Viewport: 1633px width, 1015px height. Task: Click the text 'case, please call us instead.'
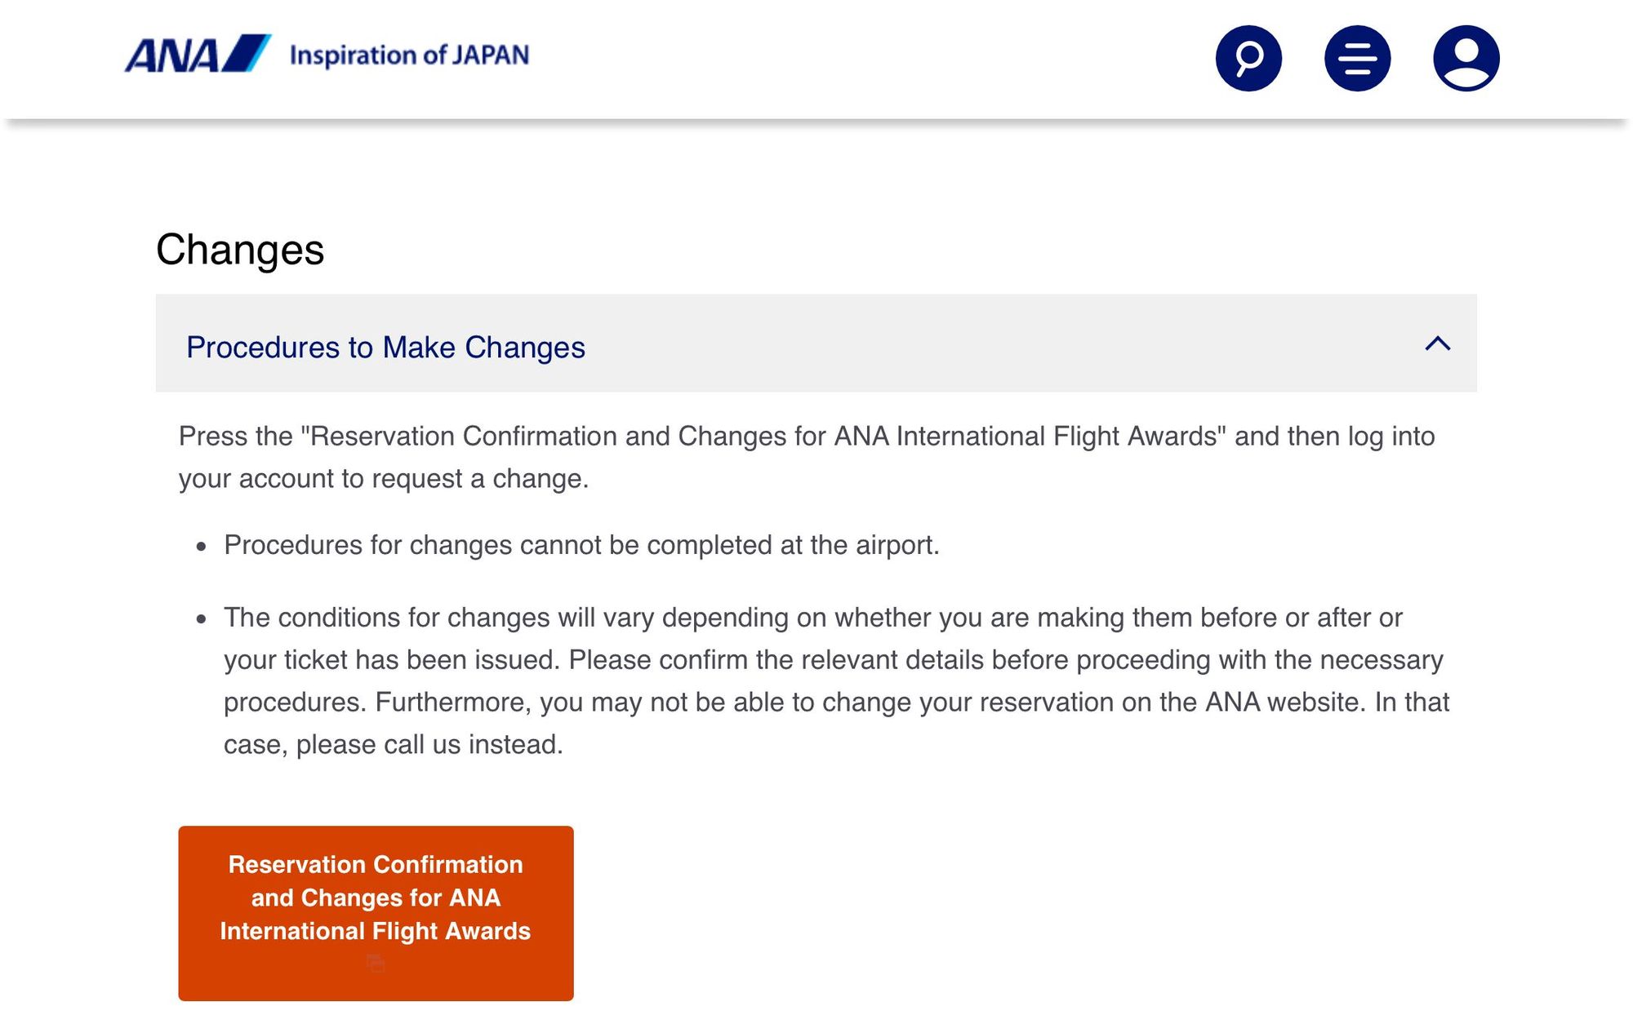point(393,744)
